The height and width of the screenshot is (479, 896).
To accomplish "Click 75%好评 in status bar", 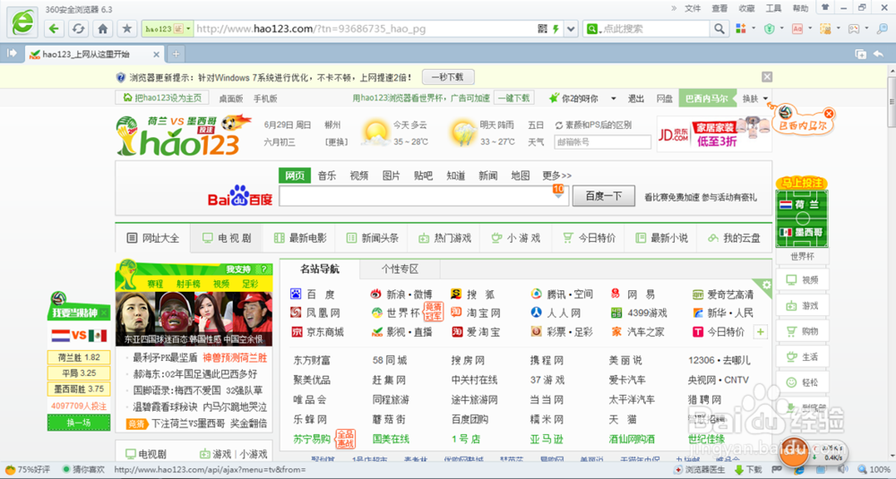I will 27,470.
